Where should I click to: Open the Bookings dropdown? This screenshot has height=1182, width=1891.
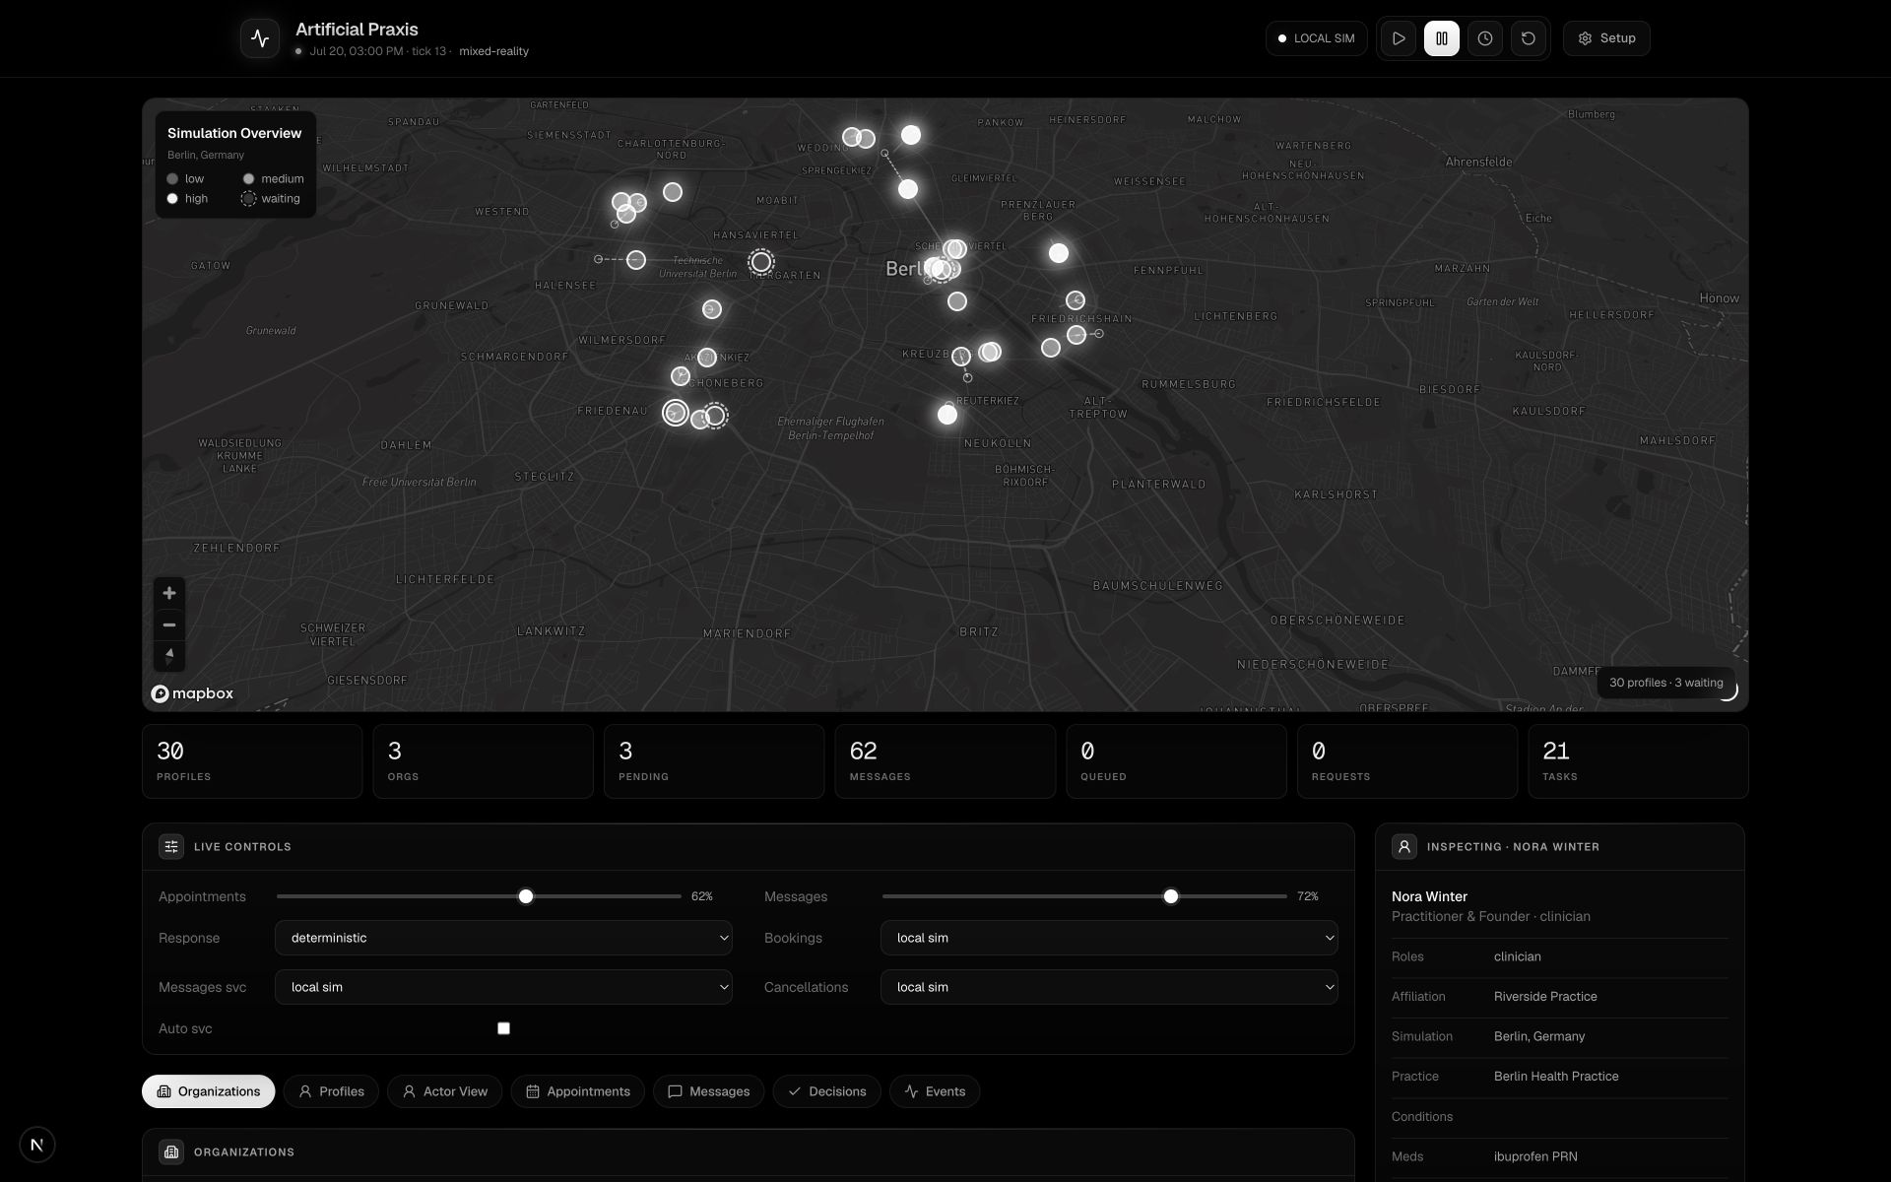(x=1109, y=938)
